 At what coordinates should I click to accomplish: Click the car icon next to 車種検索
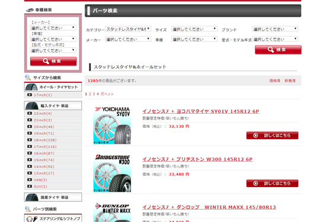tap(30, 9)
